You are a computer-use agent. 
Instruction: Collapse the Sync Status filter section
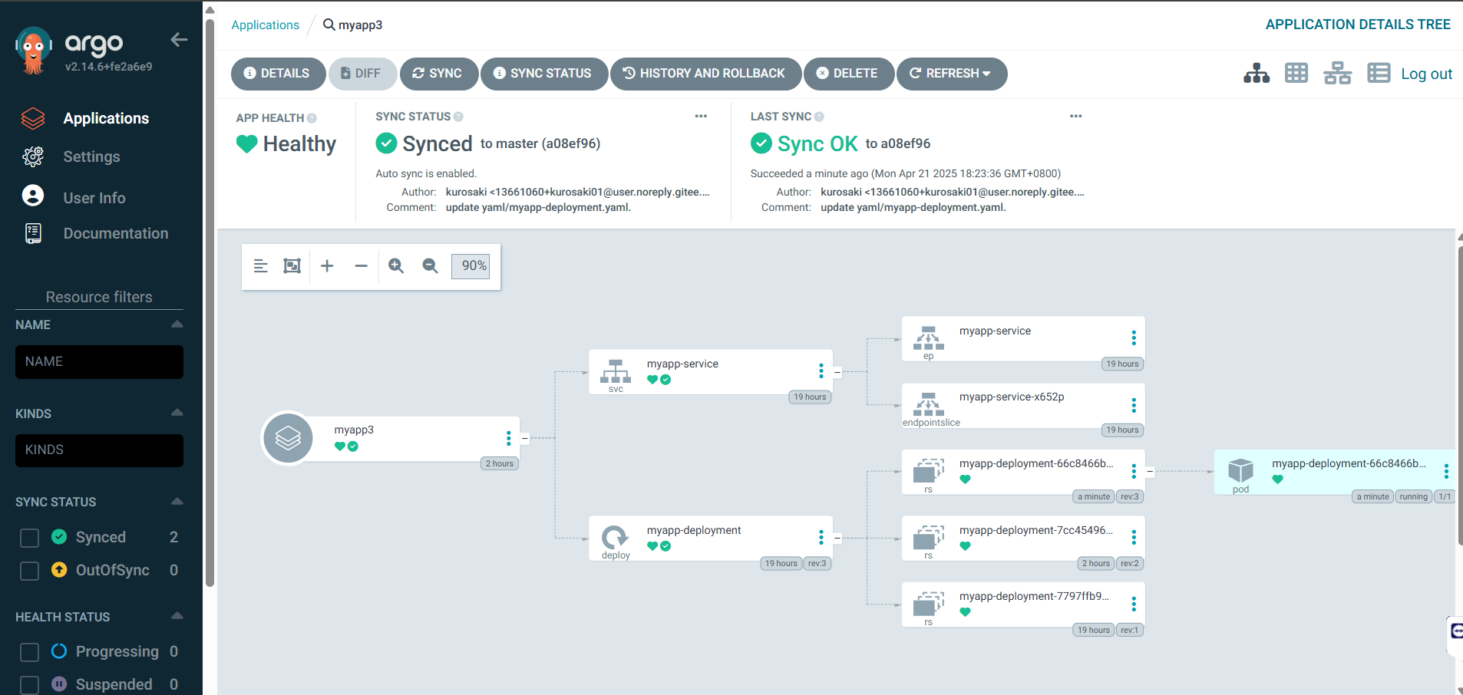coord(177,502)
